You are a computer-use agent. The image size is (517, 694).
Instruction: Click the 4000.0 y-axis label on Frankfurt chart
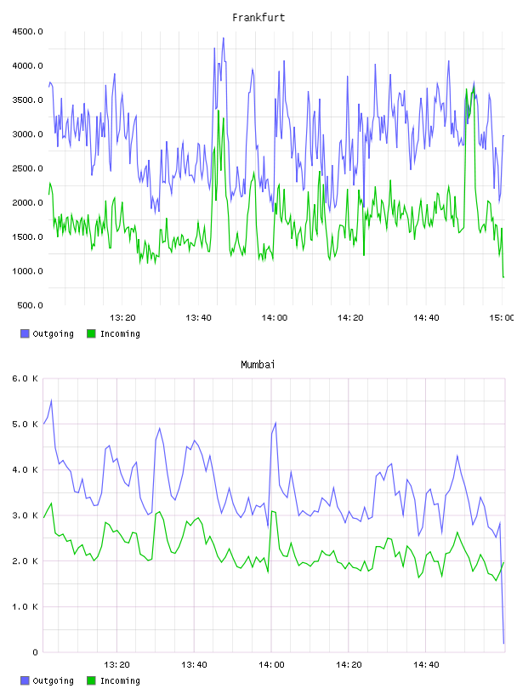coord(27,66)
